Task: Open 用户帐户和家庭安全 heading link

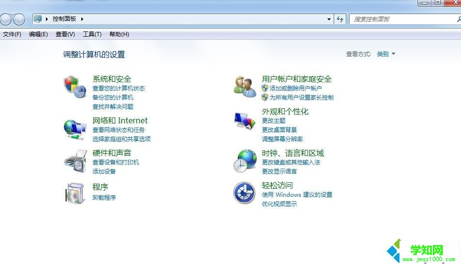Action: pyautogui.click(x=297, y=79)
